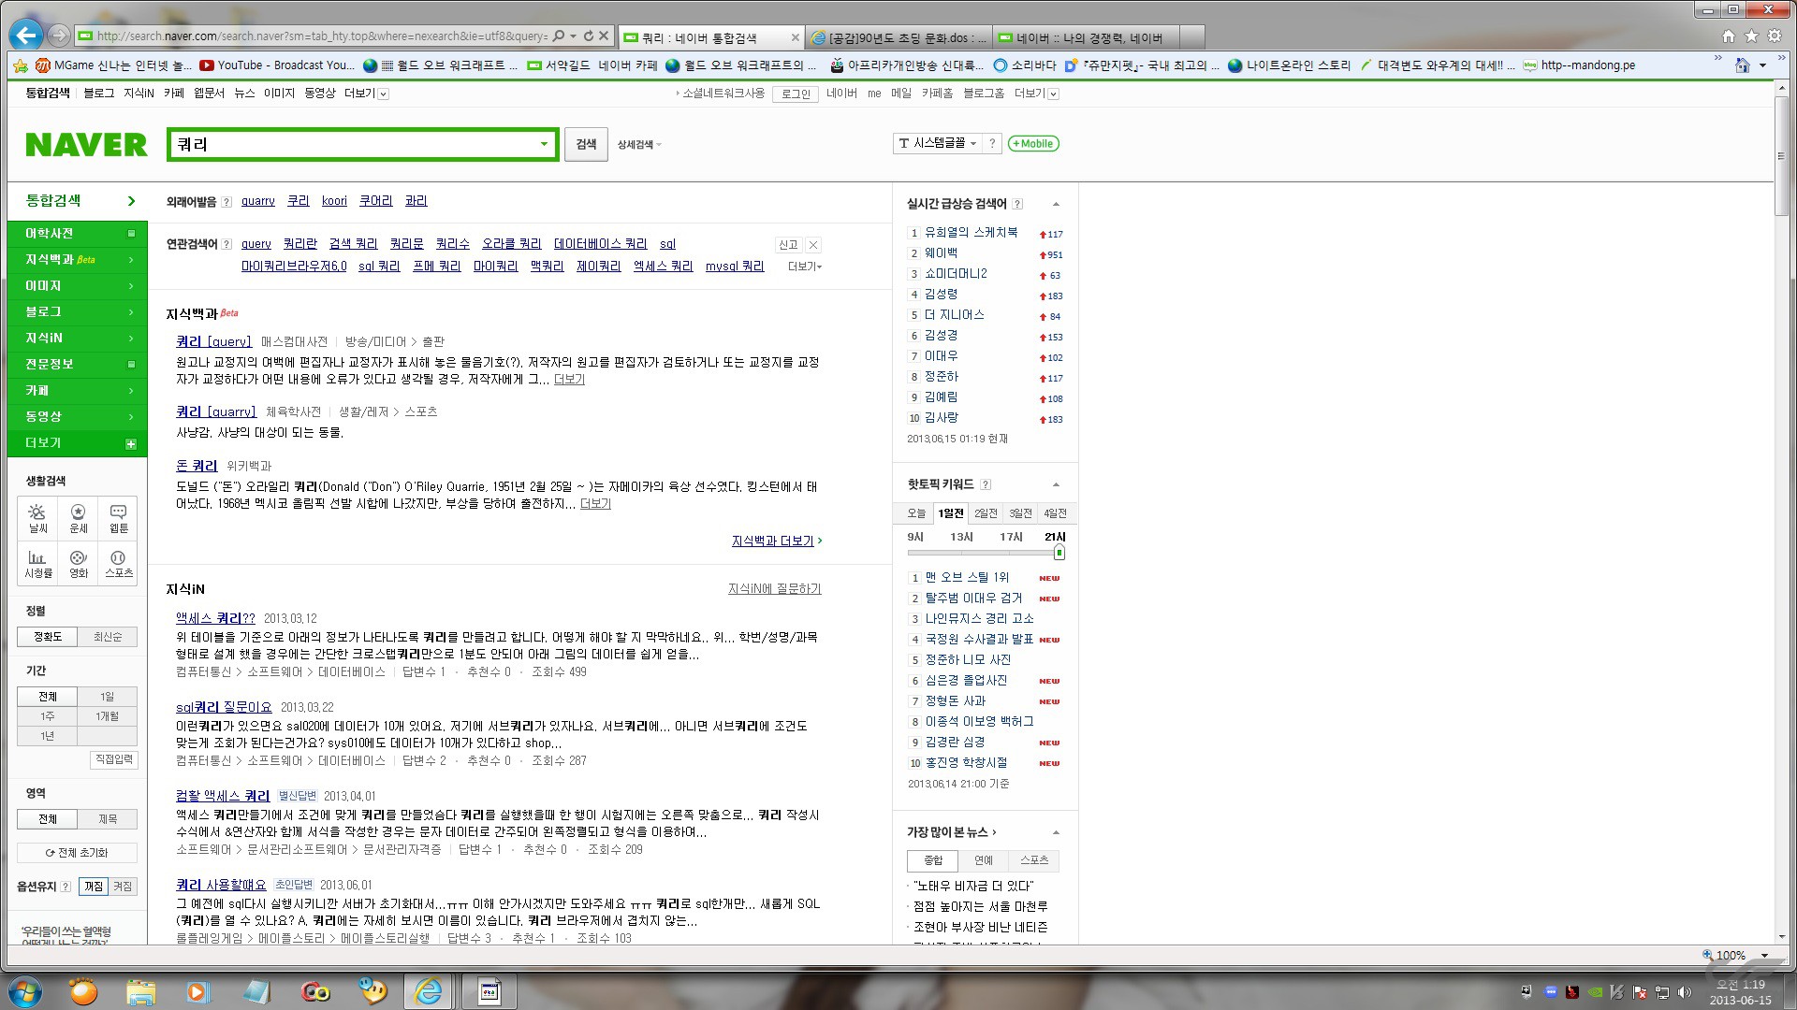Viewport: 1797px width, 1010px height.
Task: Click help icon next to 시스템글꼴
Action: point(992,143)
